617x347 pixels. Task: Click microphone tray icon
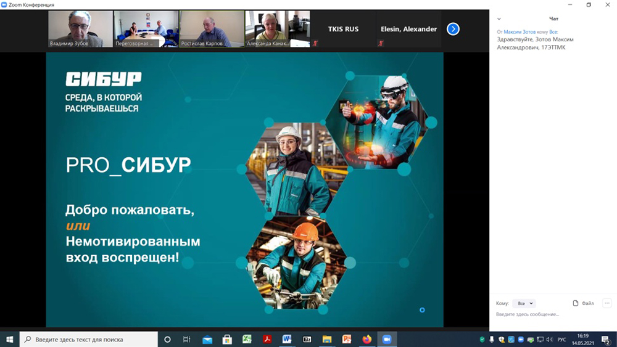(x=492, y=340)
